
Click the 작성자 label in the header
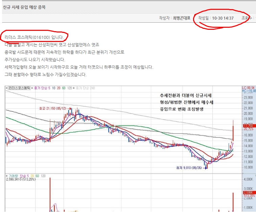tap(164, 18)
